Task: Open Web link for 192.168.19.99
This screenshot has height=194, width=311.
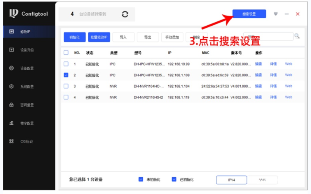Action: (288, 64)
